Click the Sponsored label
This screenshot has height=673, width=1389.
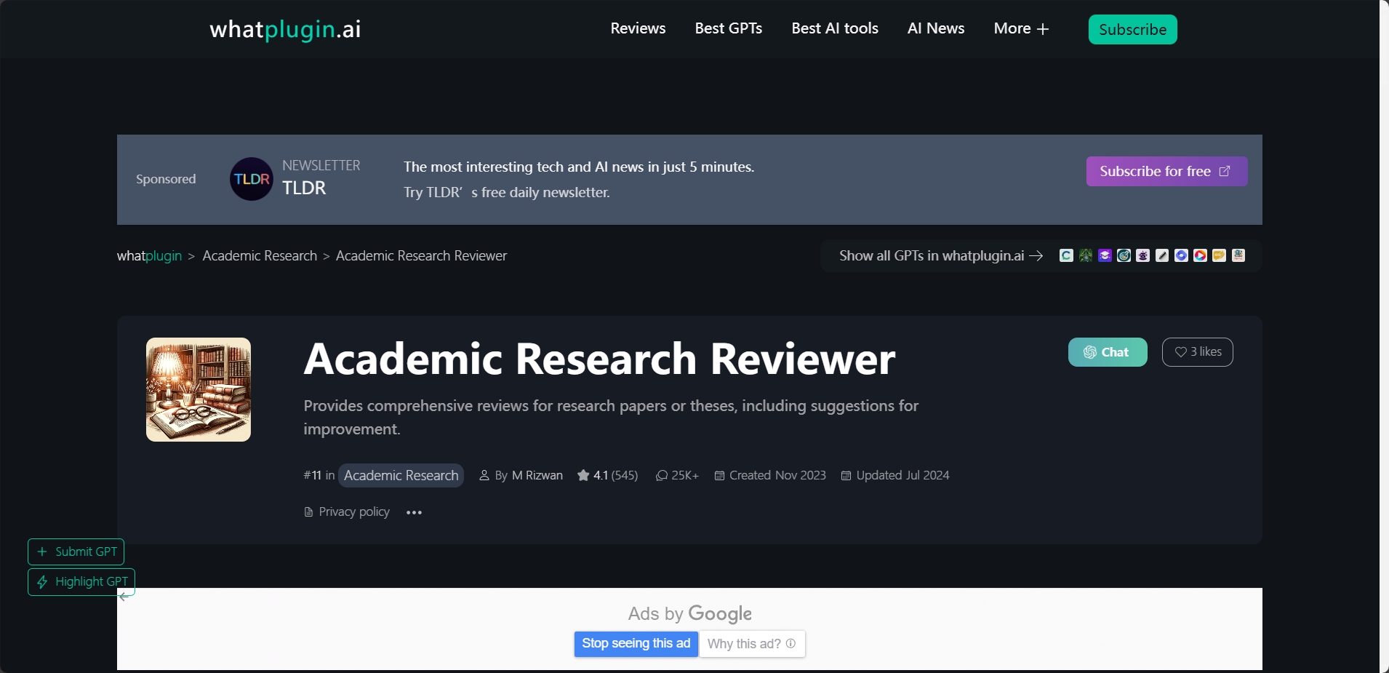pyautogui.click(x=166, y=179)
